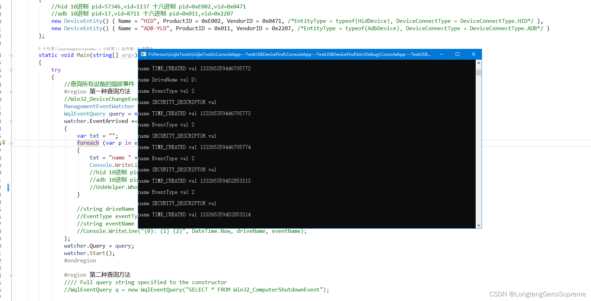Click 'WqlEventQuery' type in code
The image size is (591, 301).
(x=85, y=113)
